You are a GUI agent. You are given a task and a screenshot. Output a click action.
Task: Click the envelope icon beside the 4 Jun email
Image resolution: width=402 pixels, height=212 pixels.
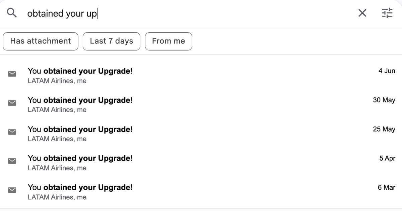pyautogui.click(x=12, y=74)
